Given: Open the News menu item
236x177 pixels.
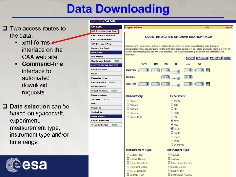Looking at the screenshot, I should pos(106,74).
